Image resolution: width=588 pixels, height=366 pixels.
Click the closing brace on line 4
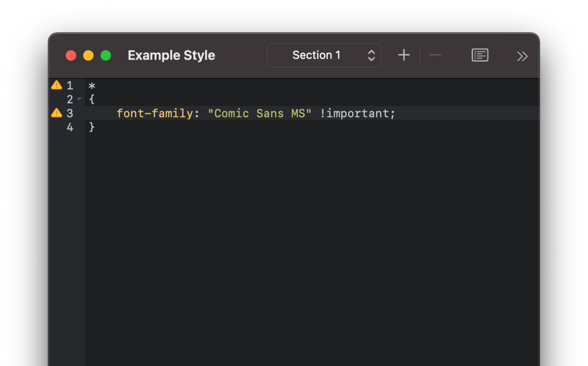(92, 127)
